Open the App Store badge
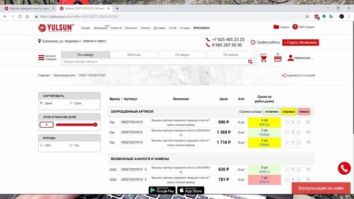The width and height of the screenshot is (354, 199). click(x=190, y=190)
